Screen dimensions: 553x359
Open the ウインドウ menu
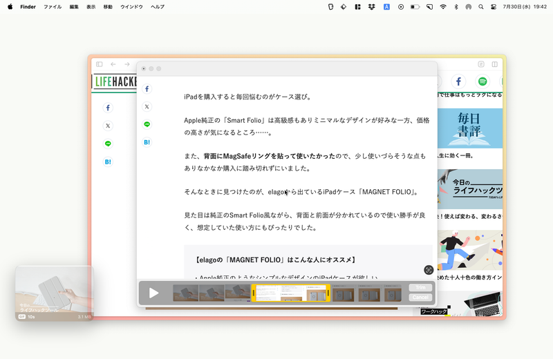(131, 6)
